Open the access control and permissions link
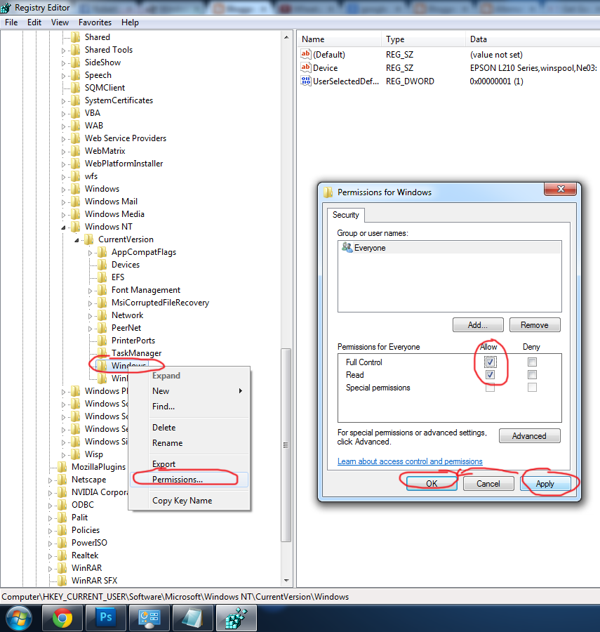Screen dimensions: 600x632 (410, 461)
